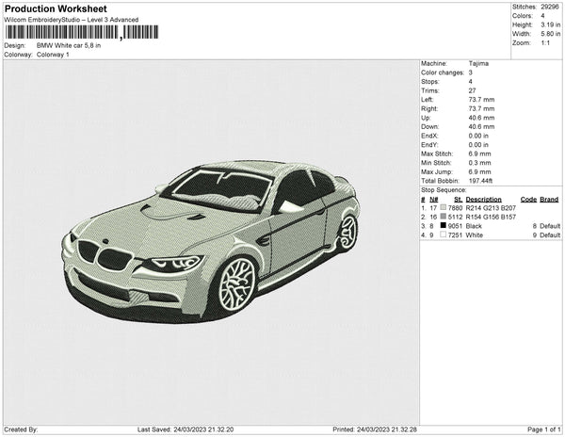565x437 pixels.
Task: Click the St. column header
Action: pos(458,200)
